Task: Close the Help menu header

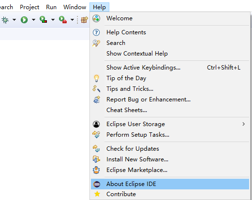Action: [99, 7]
